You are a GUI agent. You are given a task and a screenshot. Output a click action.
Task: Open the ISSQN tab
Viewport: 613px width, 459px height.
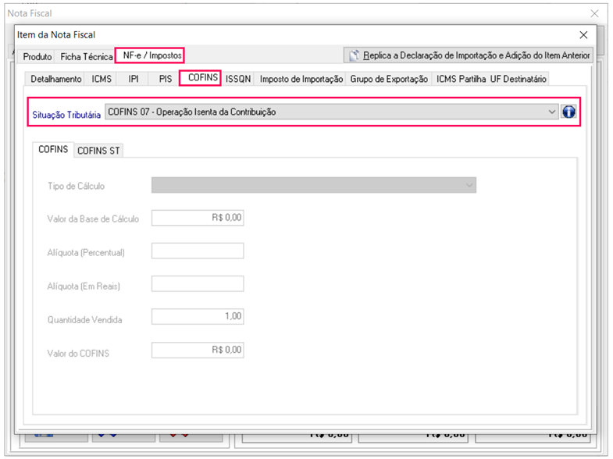coord(238,79)
